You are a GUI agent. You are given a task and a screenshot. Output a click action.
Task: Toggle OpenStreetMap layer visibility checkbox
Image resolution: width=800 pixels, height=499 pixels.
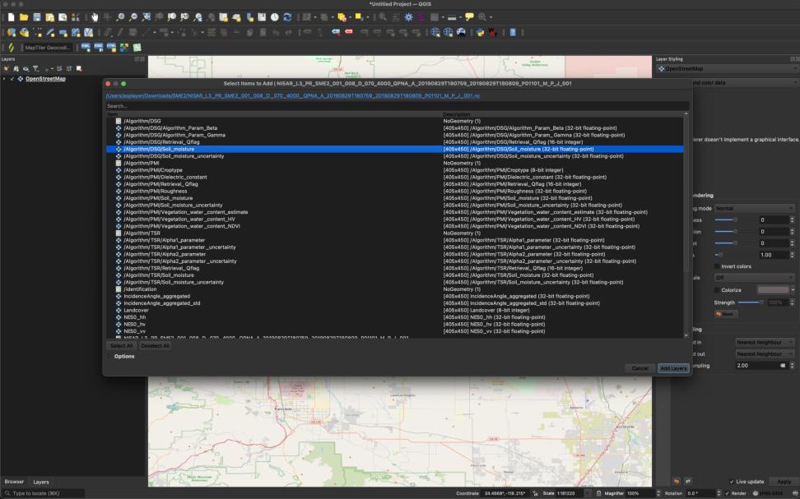pos(12,79)
